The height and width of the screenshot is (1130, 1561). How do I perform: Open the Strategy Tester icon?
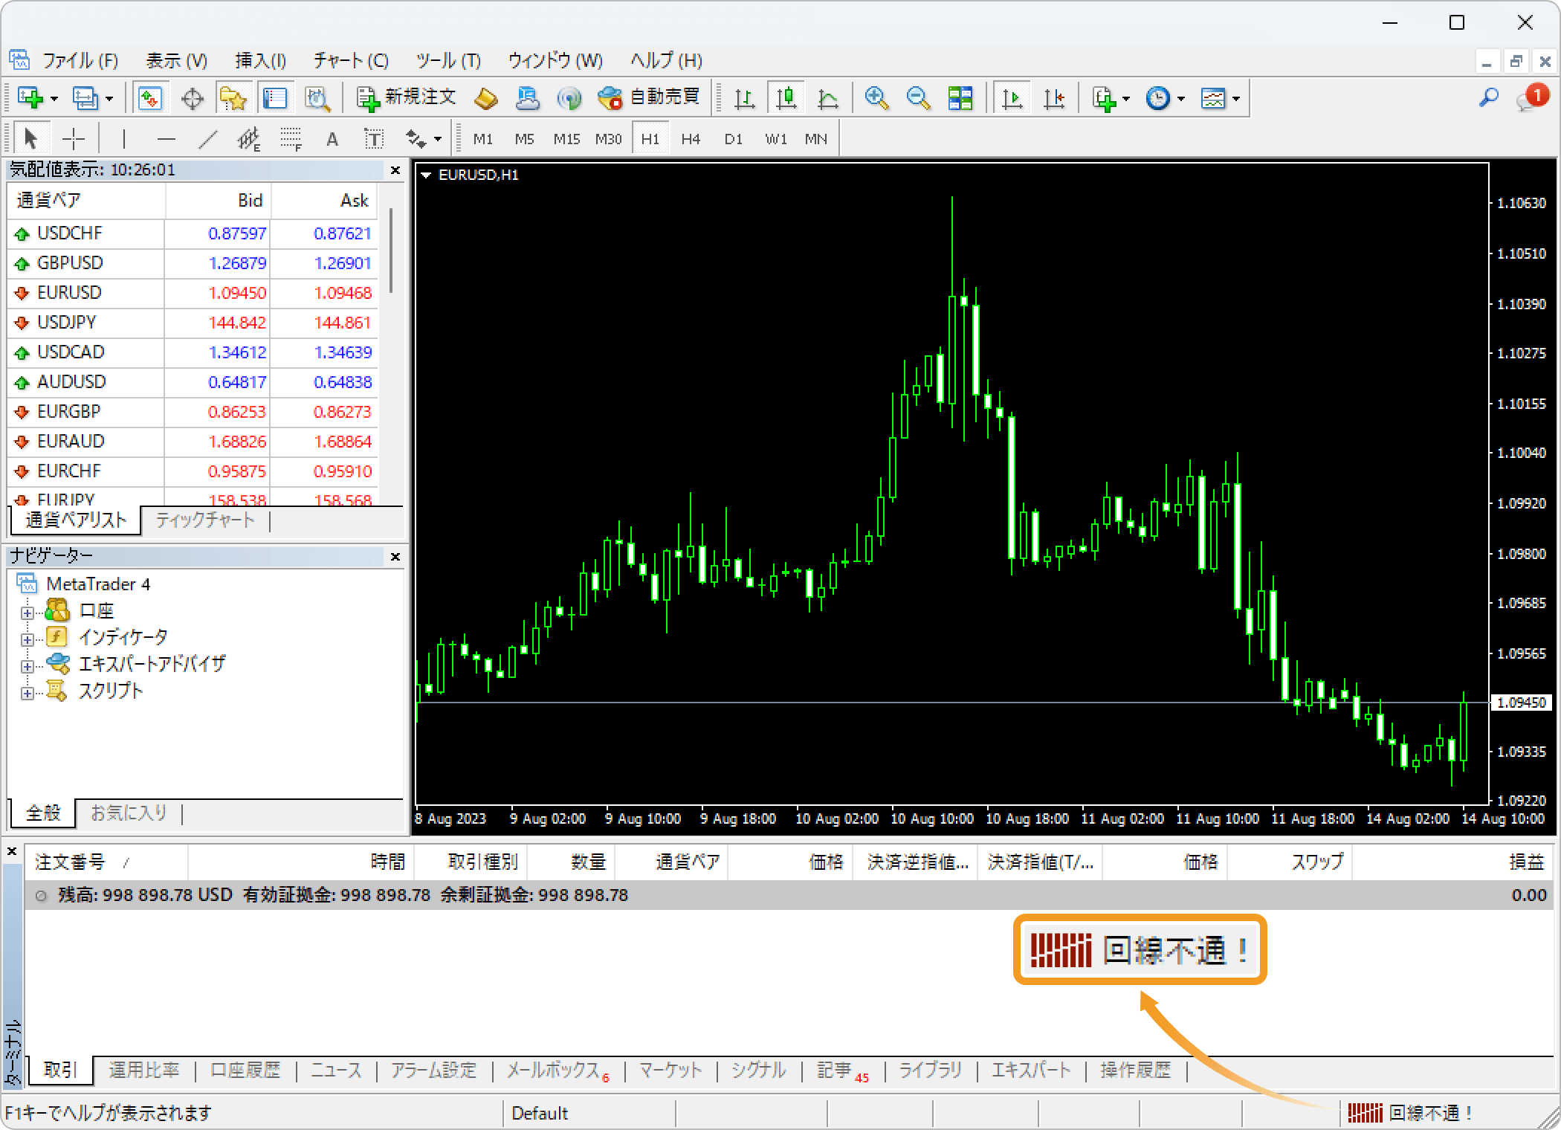click(x=317, y=98)
